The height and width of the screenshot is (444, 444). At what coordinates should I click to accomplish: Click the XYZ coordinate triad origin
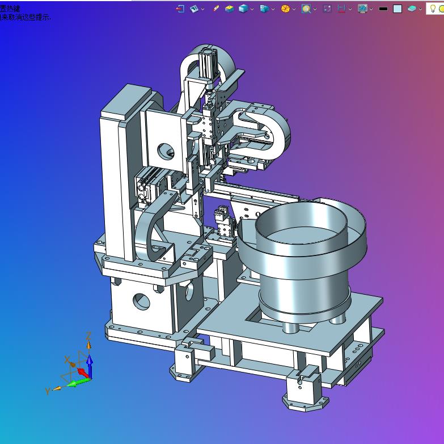tap(90, 378)
